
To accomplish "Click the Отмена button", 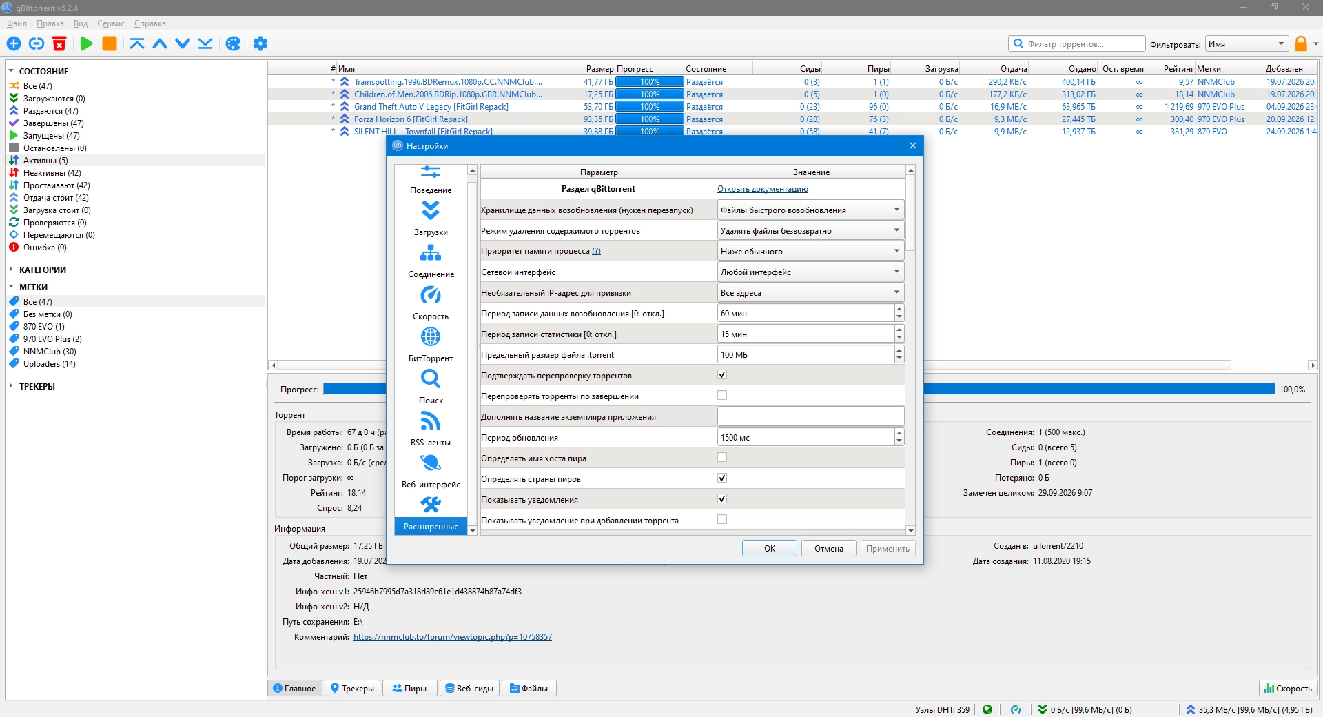I will (829, 549).
